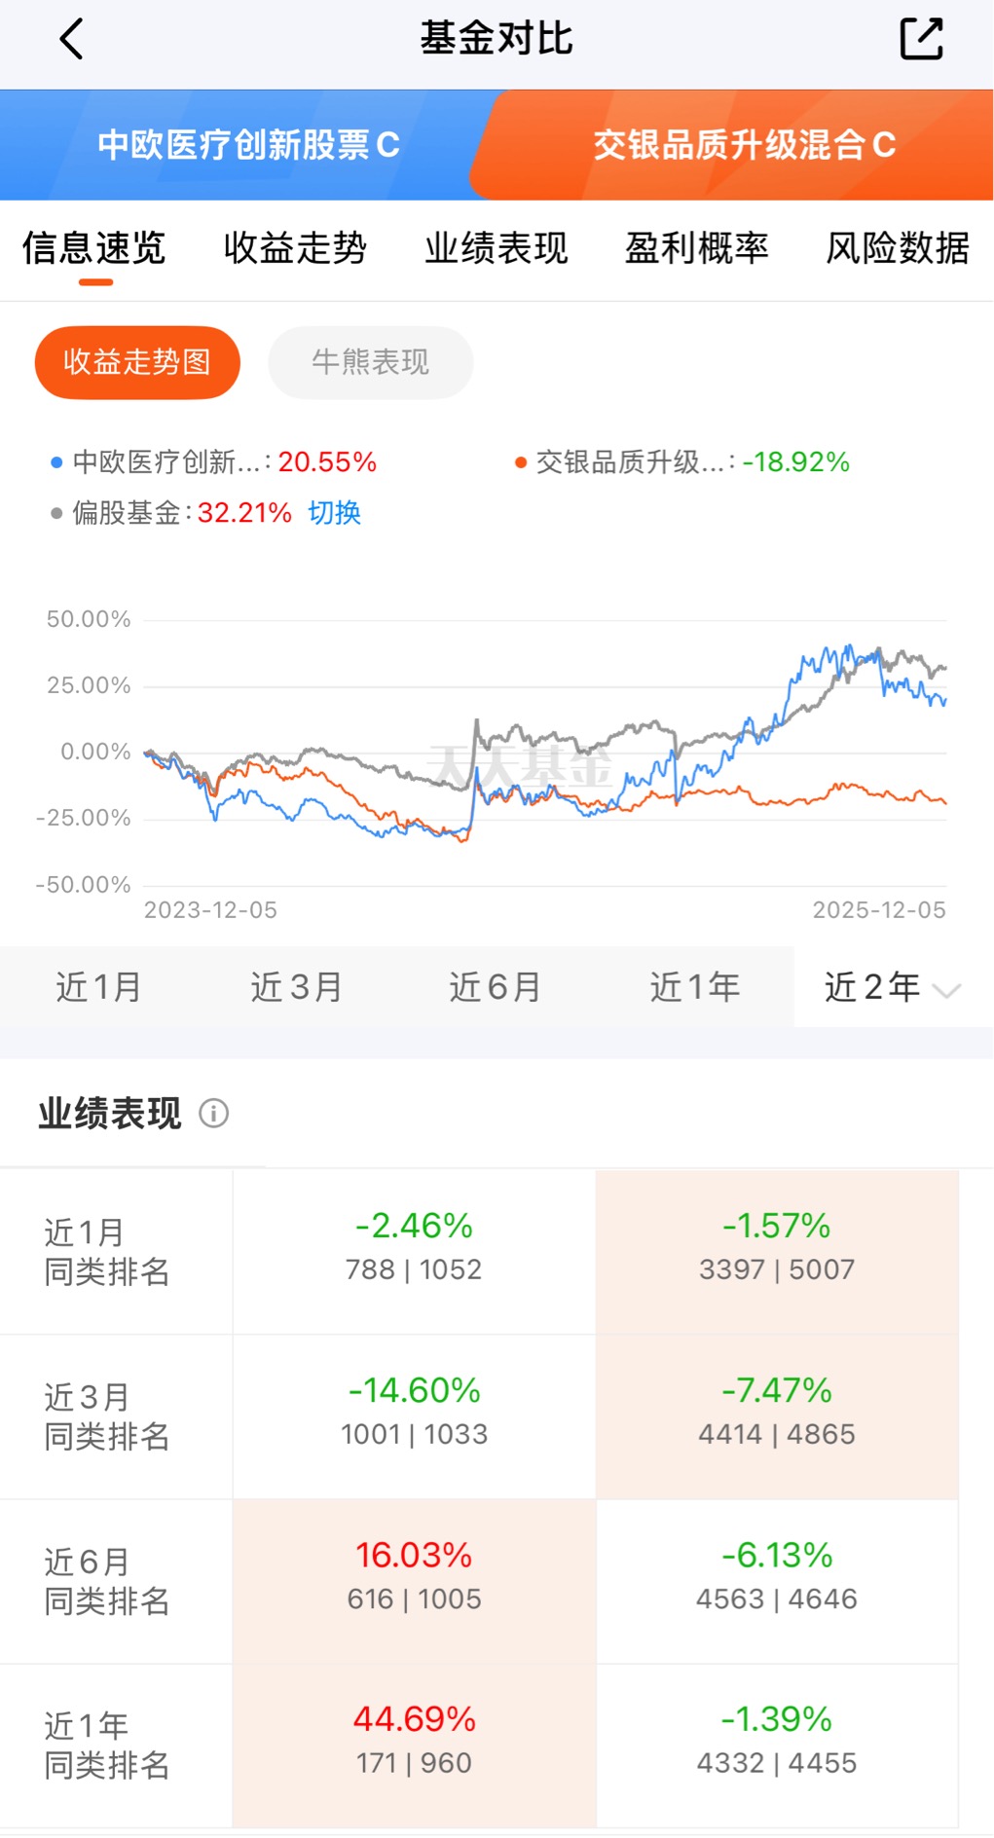994x1838 pixels.
Task: Tap the gray legend dot for 偏股基金
Action: click(56, 513)
